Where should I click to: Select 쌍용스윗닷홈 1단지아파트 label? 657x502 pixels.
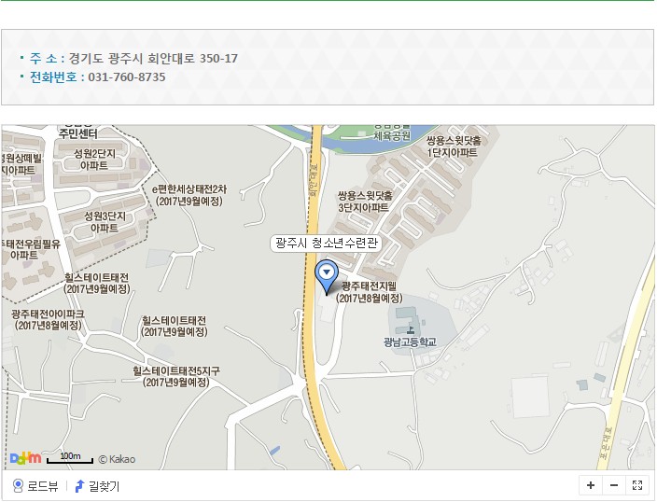click(454, 146)
